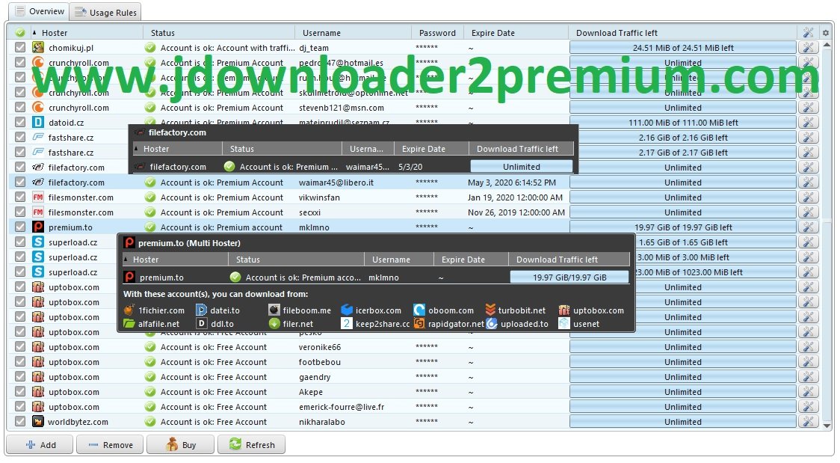Switch to the Overview tab
The image size is (840, 463).
coord(40,11)
